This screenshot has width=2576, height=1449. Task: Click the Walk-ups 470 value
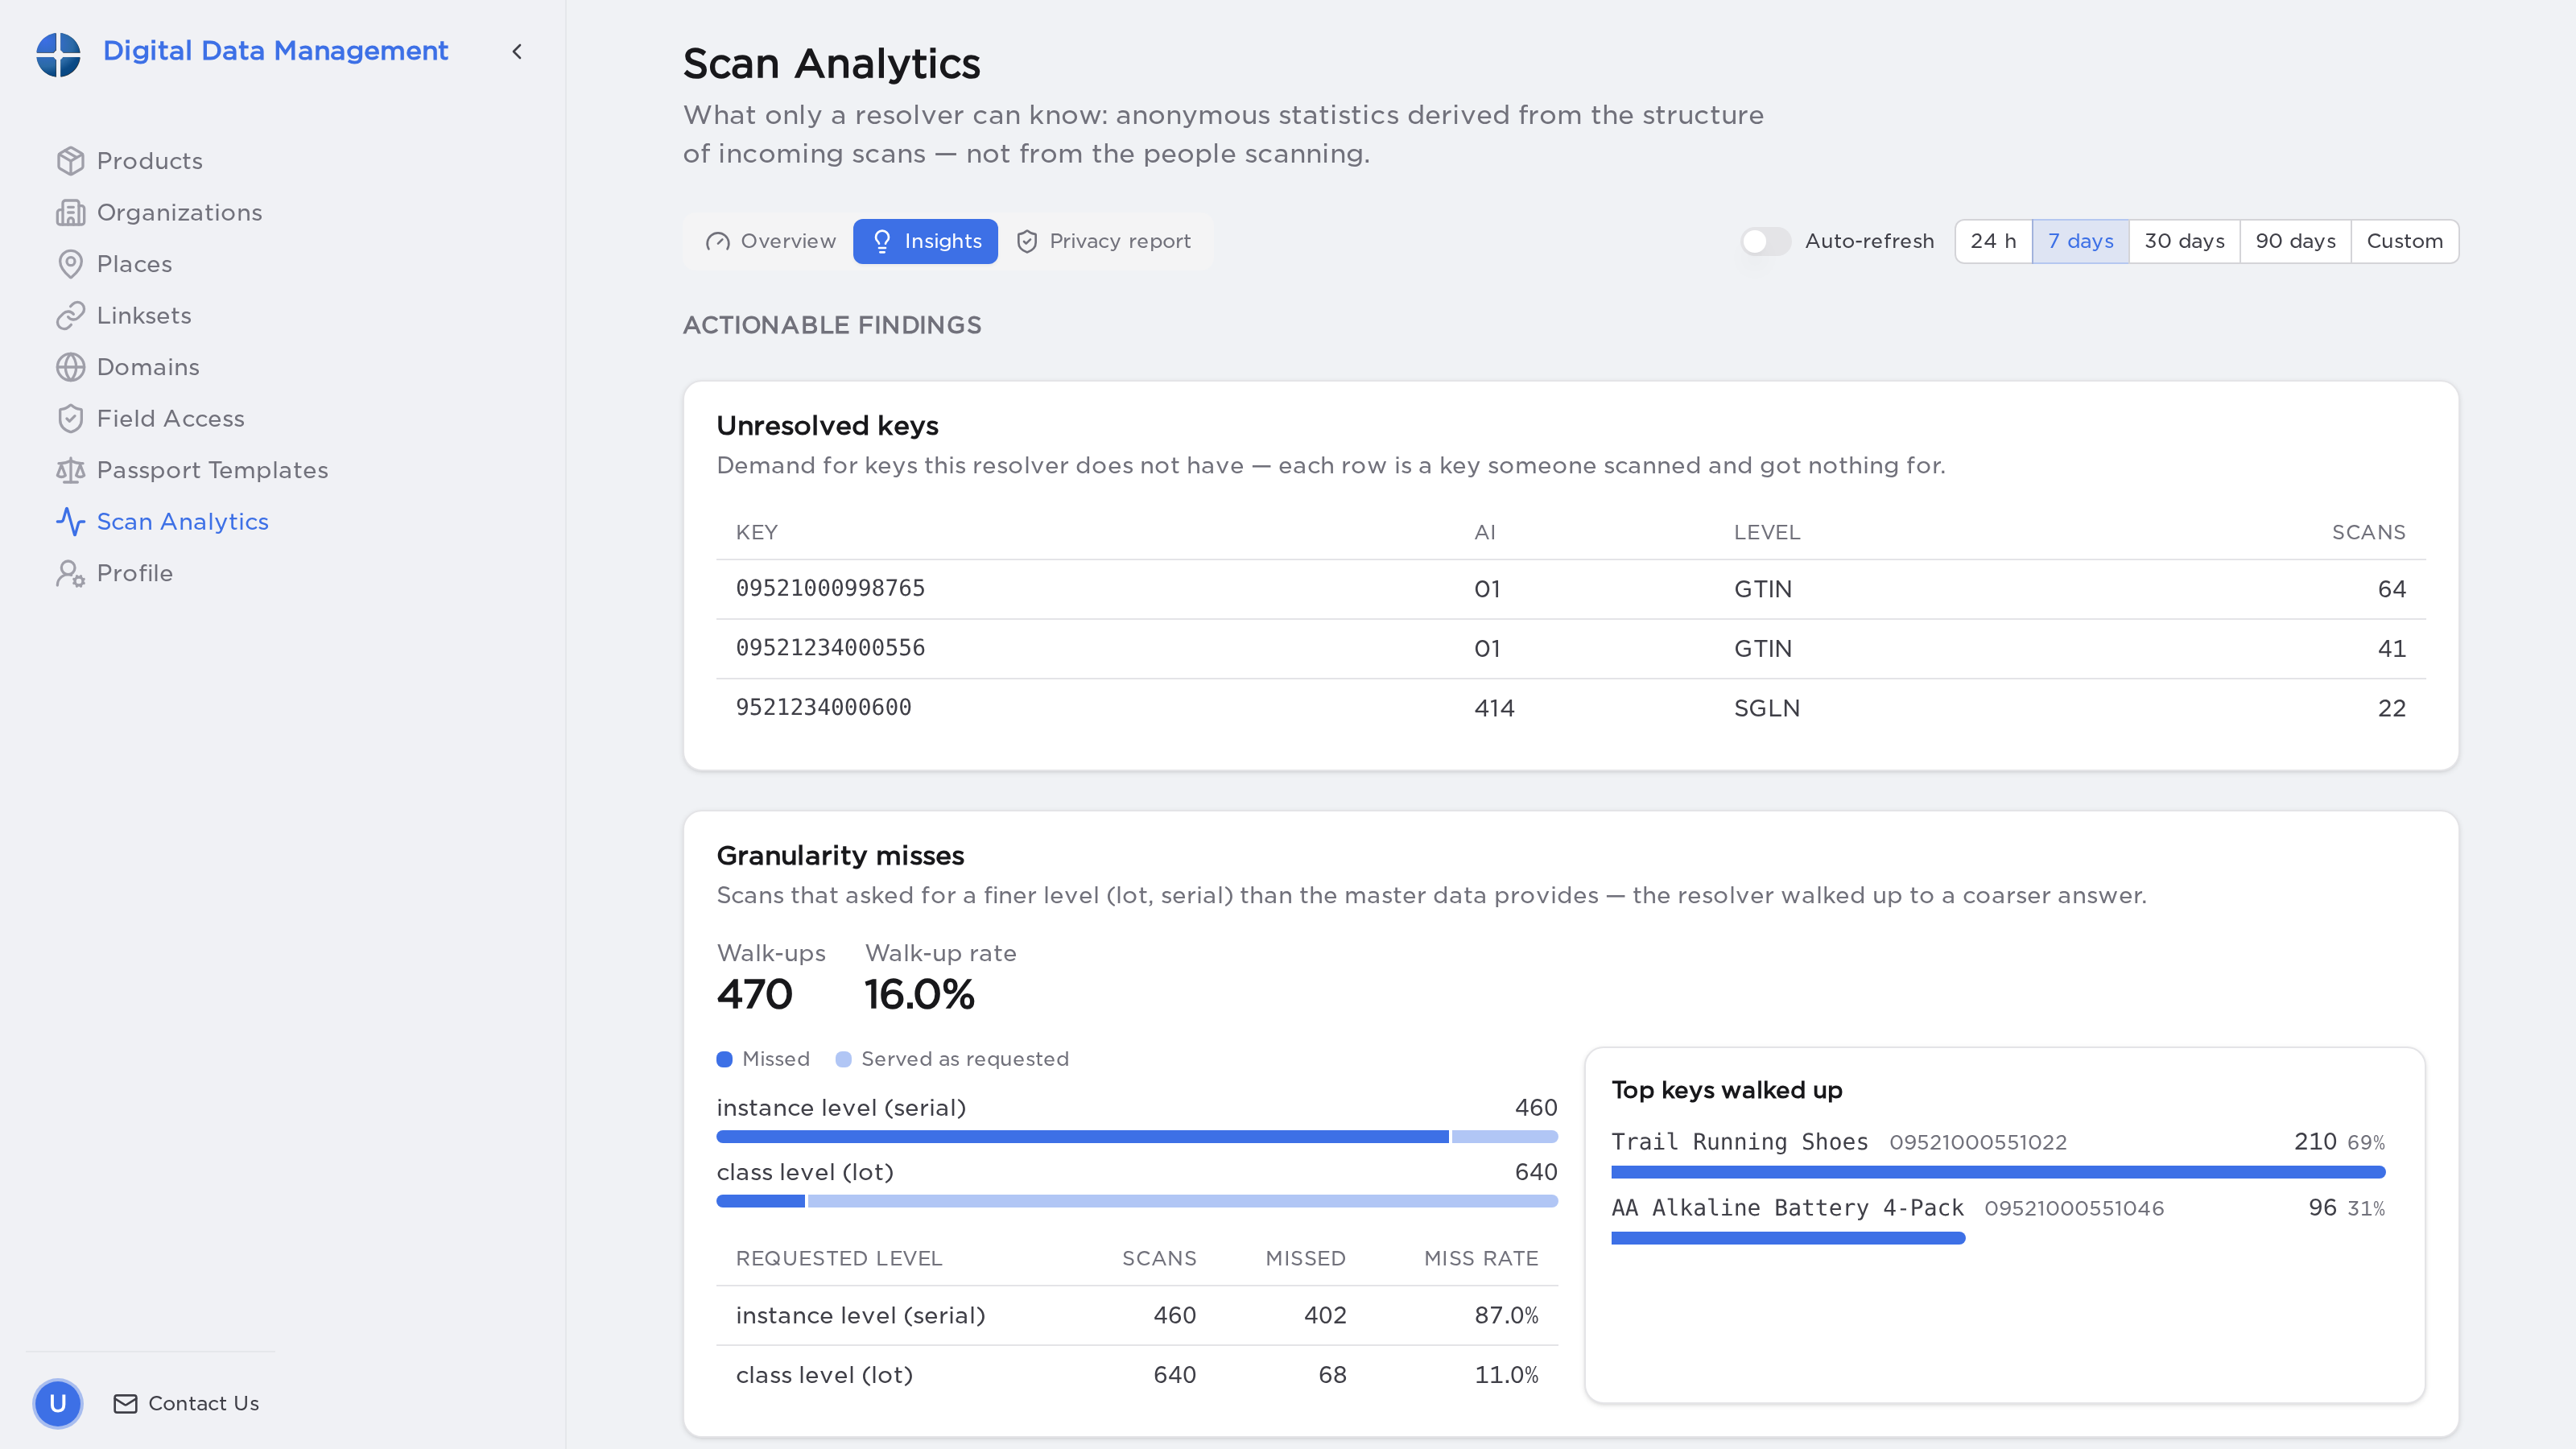coord(755,994)
